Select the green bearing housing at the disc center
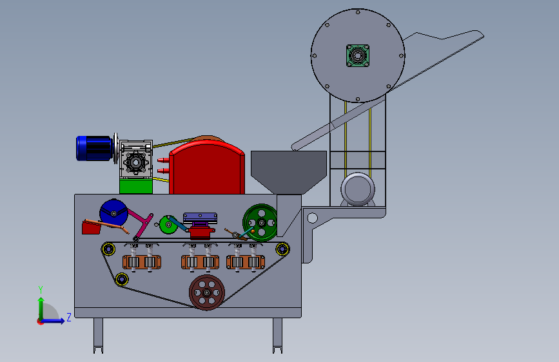This screenshot has height=362, width=559. [358, 55]
